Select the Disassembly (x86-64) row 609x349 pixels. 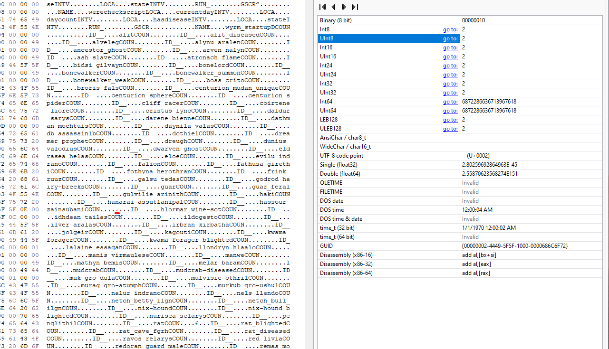tap(346, 273)
